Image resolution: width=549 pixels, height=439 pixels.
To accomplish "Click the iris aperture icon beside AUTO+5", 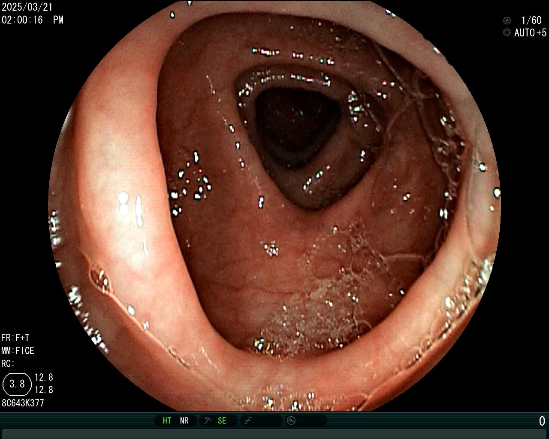I will coord(507,33).
